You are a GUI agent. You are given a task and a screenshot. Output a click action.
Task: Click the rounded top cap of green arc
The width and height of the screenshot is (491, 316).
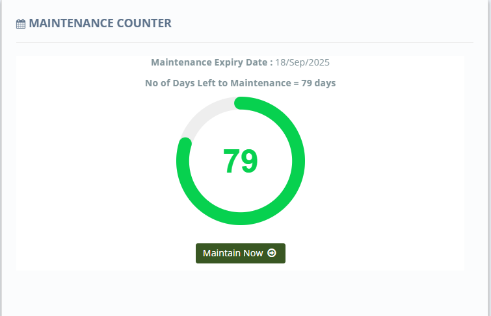241,103
